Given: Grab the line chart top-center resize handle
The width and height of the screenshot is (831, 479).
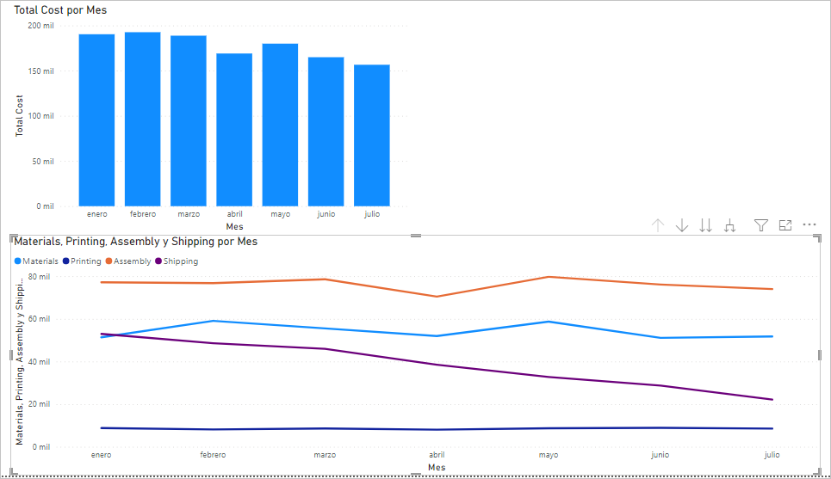Looking at the screenshot, I should click(x=416, y=236).
